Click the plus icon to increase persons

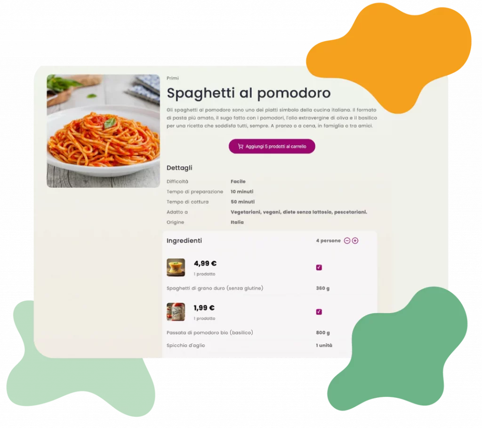[x=355, y=241]
